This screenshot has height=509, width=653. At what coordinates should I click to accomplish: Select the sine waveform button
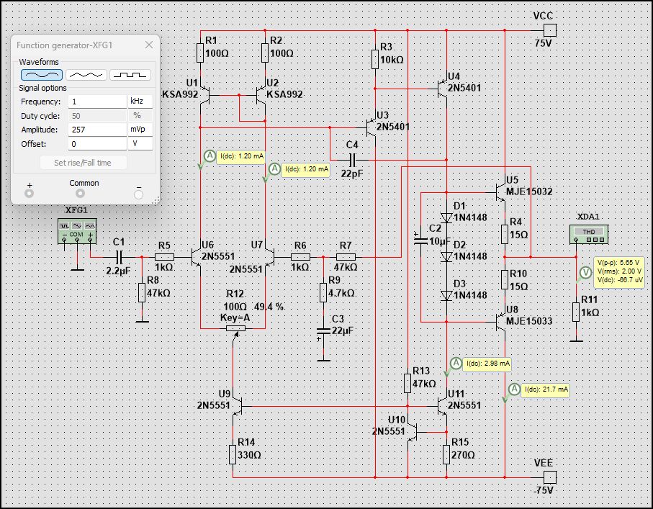(x=42, y=75)
